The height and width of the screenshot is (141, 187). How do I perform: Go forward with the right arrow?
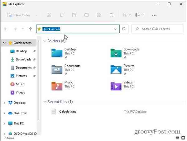click(15, 29)
